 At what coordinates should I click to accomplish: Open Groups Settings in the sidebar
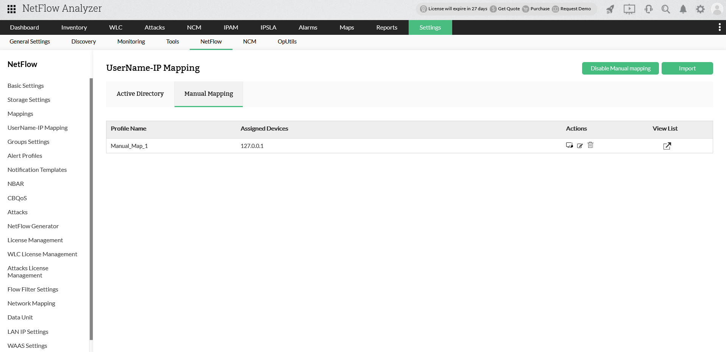coord(28,142)
